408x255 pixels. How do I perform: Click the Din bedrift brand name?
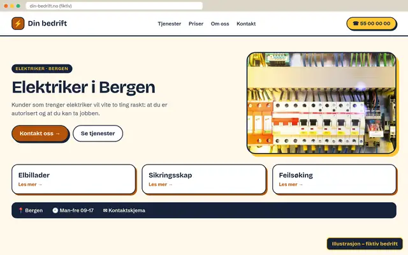[47, 24]
